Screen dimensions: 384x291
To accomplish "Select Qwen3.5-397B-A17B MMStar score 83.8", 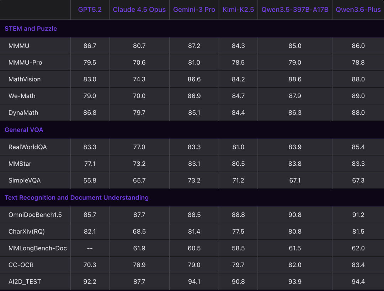I will pos(295,164).
